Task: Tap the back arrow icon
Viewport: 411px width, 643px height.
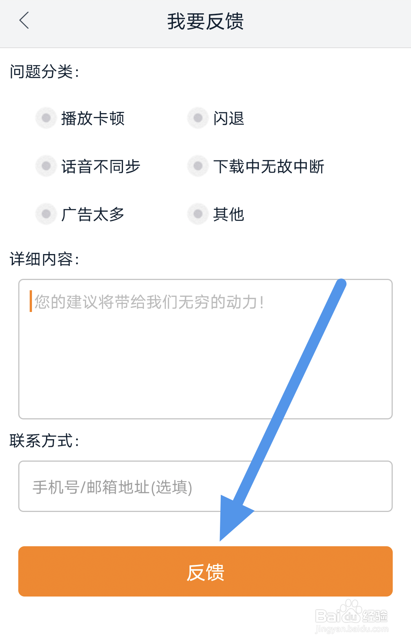Action: pos(24,21)
